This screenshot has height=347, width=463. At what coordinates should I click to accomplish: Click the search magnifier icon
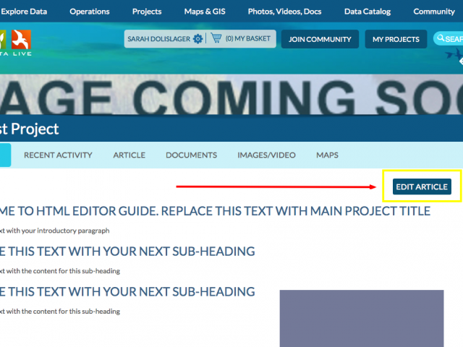[441, 38]
